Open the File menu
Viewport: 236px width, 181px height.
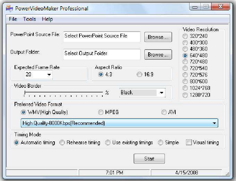pyautogui.click(x=13, y=19)
